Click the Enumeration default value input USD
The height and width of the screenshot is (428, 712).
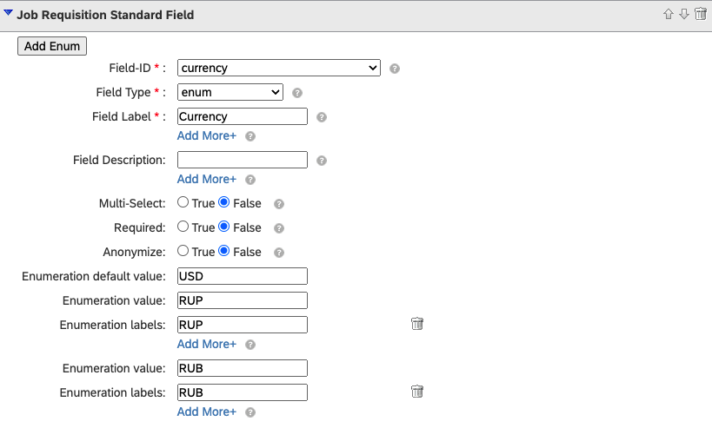243,276
